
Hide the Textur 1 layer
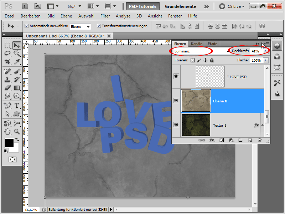click(176, 125)
